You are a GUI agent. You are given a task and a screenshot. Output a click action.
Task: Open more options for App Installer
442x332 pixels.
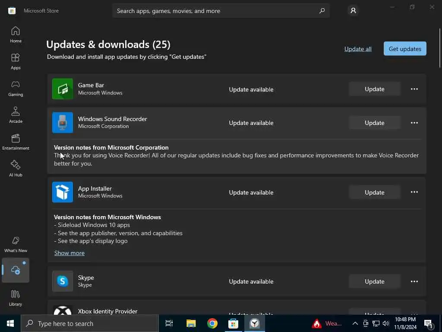414,192
